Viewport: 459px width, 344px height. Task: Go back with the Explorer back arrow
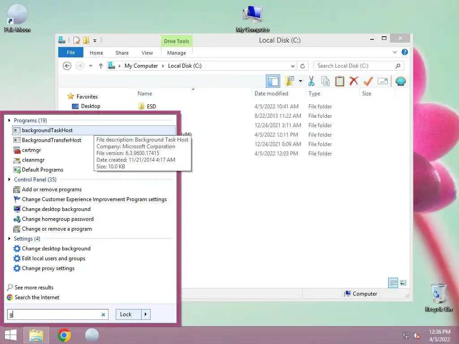point(67,66)
